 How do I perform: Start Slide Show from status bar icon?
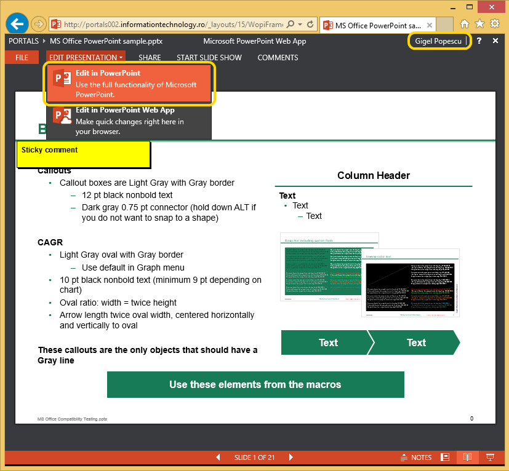(x=490, y=457)
